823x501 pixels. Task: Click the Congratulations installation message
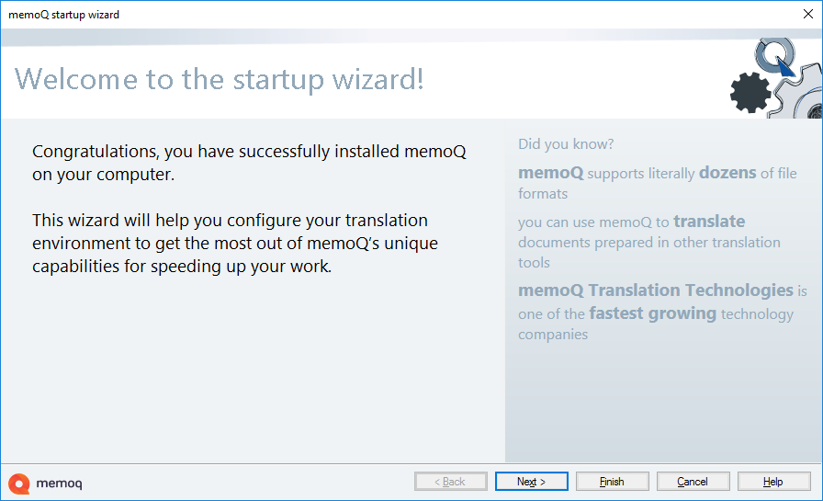[x=249, y=163]
